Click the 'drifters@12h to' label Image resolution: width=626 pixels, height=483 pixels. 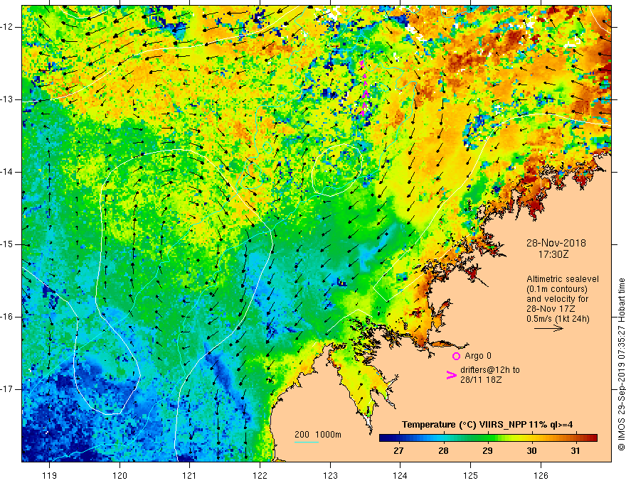[x=490, y=370]
